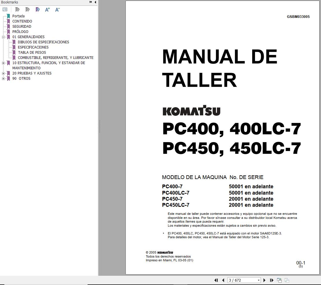Click the panel splitter grip handle
The image size is (321, 285).
point(100,126)
